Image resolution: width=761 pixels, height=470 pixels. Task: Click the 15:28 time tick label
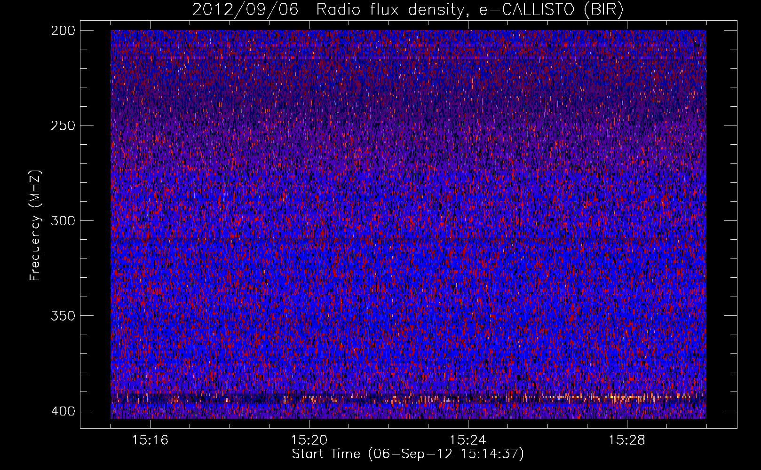point(627,440)
